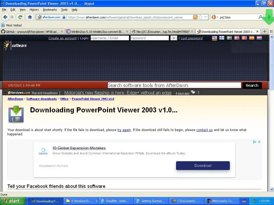Open the address bar history dropdown arrow
The image size is (274, 205).
pos(206,17)
